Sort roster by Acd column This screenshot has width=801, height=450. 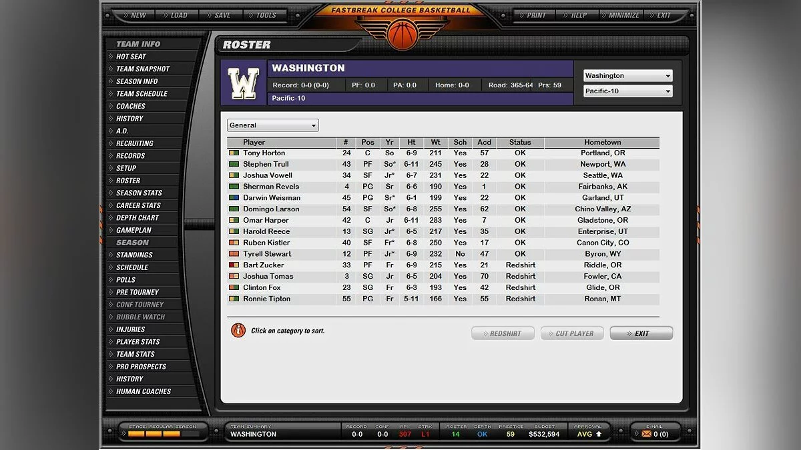pyautogui.click(x=485, y=143)
